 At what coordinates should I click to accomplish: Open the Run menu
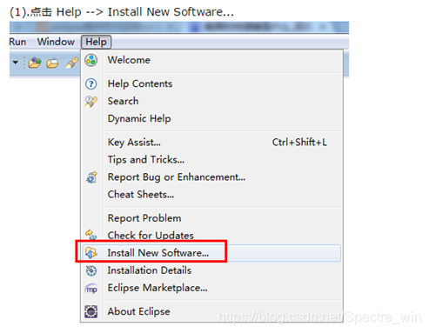(17, 42)
